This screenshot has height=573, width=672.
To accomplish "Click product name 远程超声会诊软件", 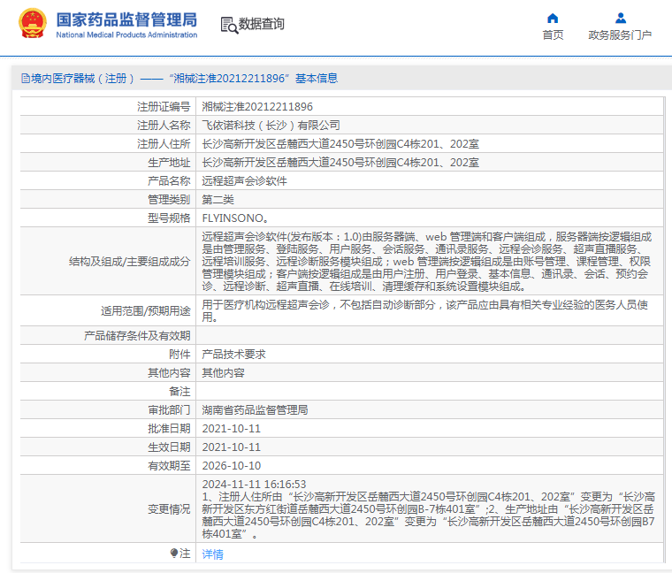I will (x=244, y=181).
